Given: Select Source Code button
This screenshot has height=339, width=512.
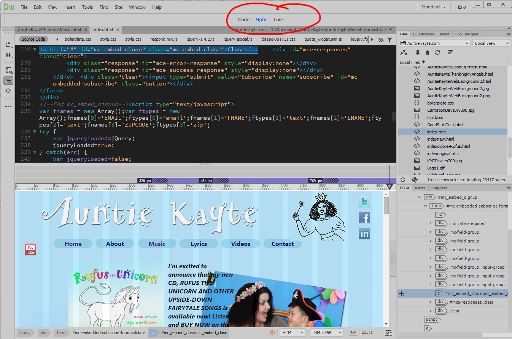Looking at the screenshot, I should coord(33,39).
